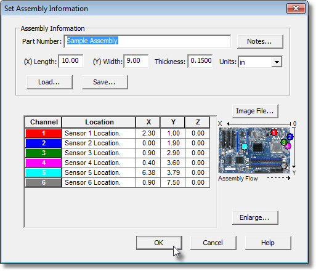The image size is (316, 271).
Task: Click the (X) Length input field
Action: [x=71, y=61]
